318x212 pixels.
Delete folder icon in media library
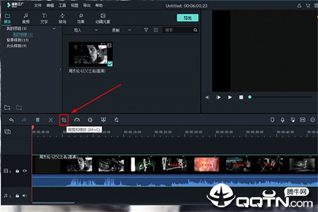tap(19, 107)
